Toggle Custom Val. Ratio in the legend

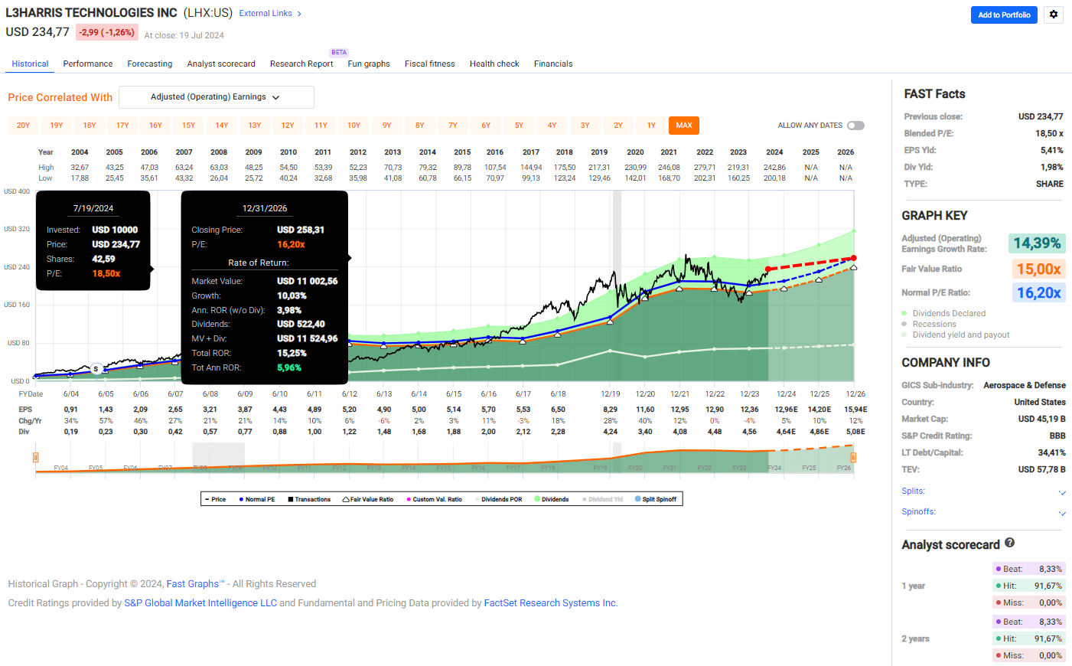(x=435, y=499)
